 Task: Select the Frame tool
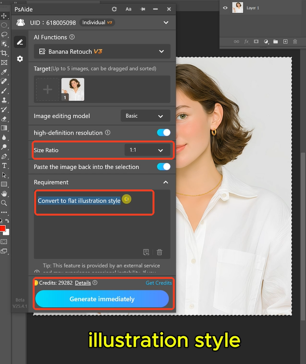click(x=4, y=62)
